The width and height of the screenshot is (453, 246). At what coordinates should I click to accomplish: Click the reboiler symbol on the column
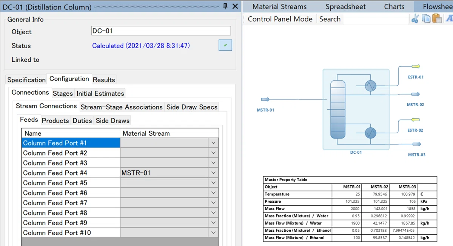(371, 133)
